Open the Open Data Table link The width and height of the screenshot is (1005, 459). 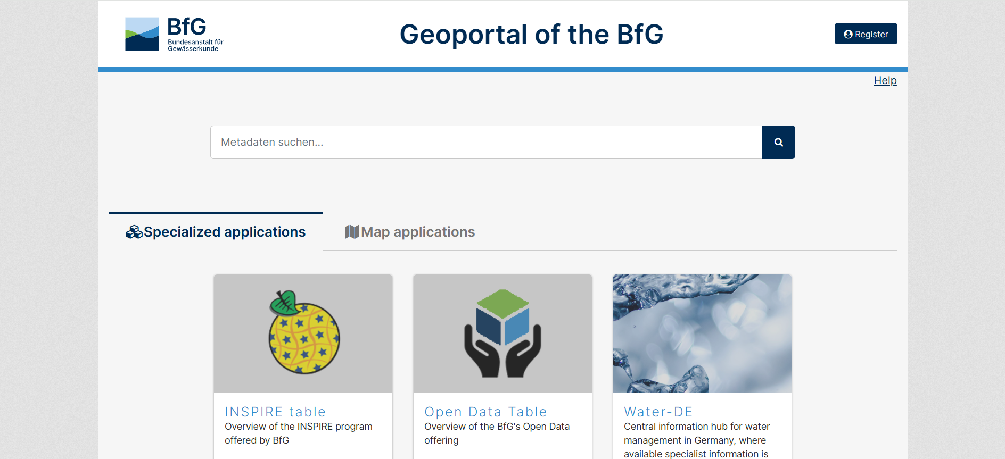coord(485,412)
